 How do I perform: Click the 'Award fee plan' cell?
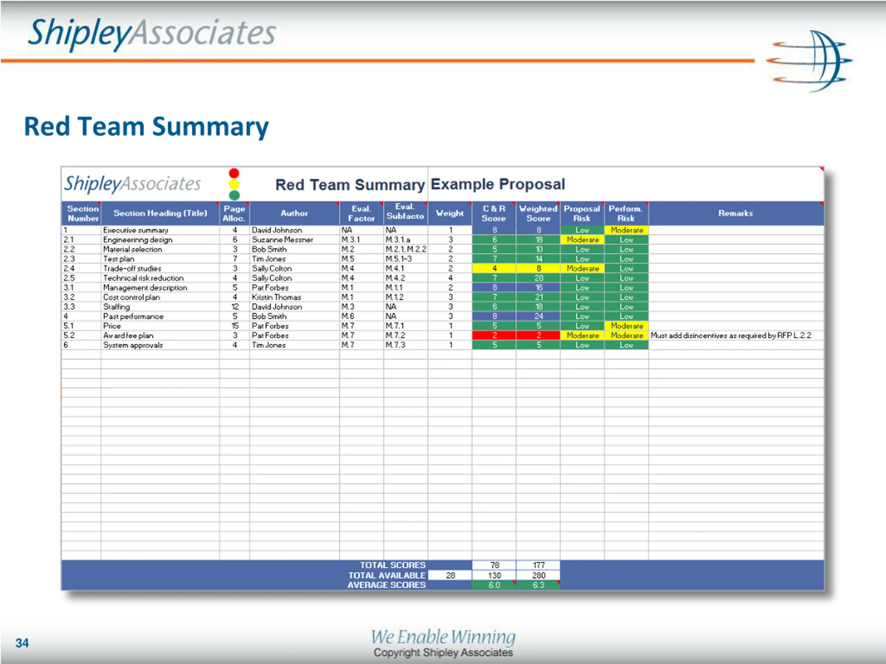coord(160,336)
